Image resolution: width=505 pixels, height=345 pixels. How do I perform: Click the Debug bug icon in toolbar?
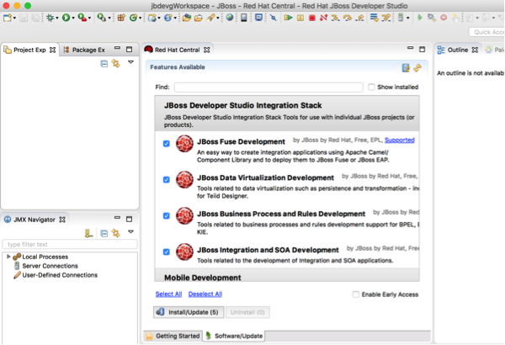[x=50, y=18]
